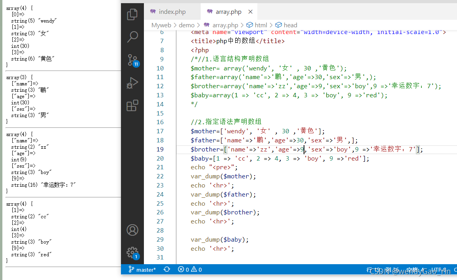Click the Myweb breadcrumb folder
The height and width of the screenshot is (280, 457).
point(161,25)
